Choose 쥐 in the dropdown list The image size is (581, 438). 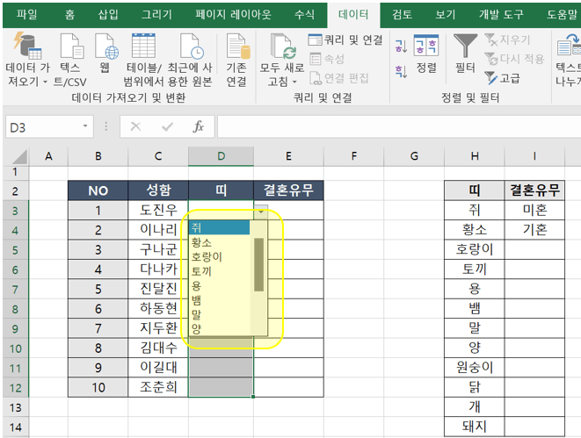[x=220, y=227]
